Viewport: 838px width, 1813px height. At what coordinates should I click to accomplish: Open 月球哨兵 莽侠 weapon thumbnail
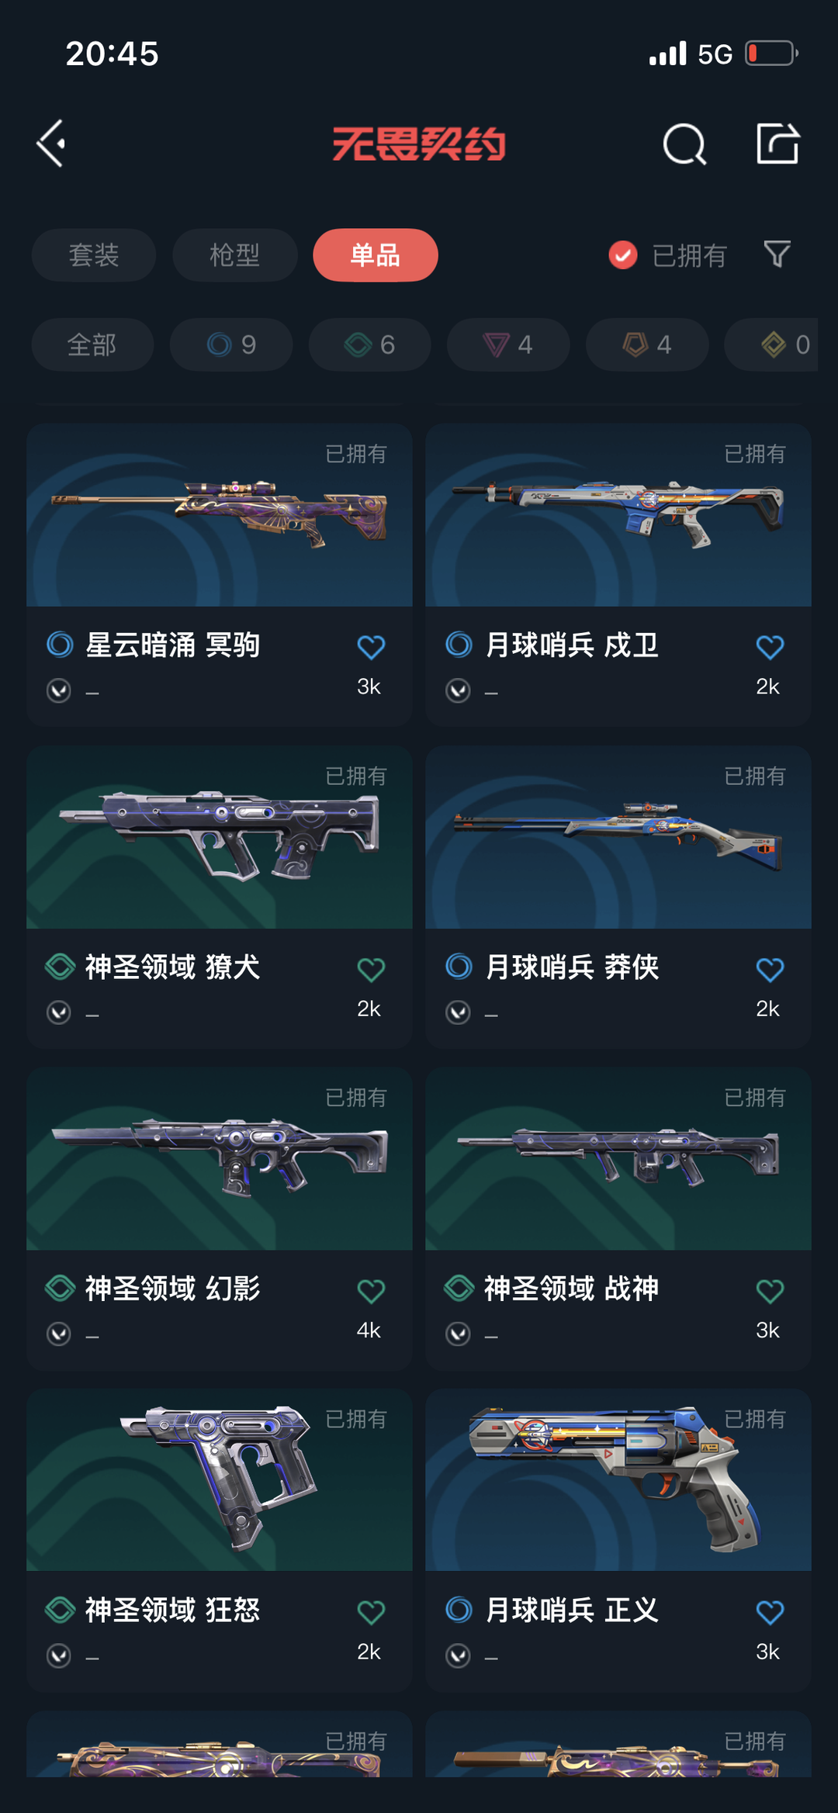click(x=618, y=837)
